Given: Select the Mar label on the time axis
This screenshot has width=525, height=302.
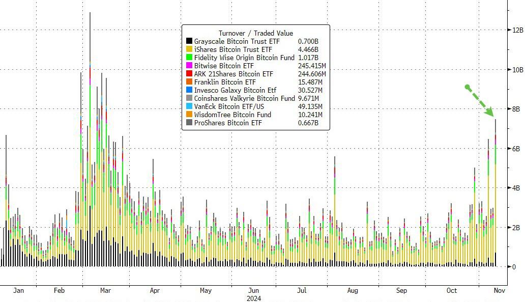Looking at the screenshot, I should [x=105, y=291].
